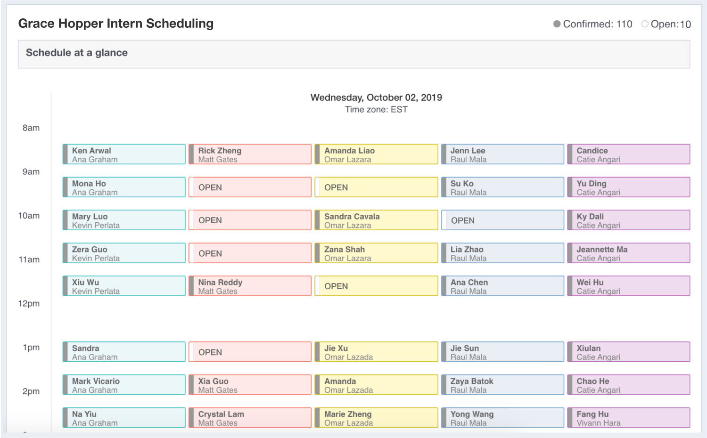
Task: Click the Jie Xu appointment with Omar Lazada
Action: pos(376,352)
